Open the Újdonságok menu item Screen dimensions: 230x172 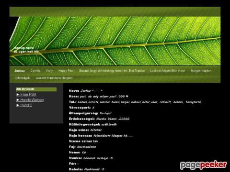point(22,78)
